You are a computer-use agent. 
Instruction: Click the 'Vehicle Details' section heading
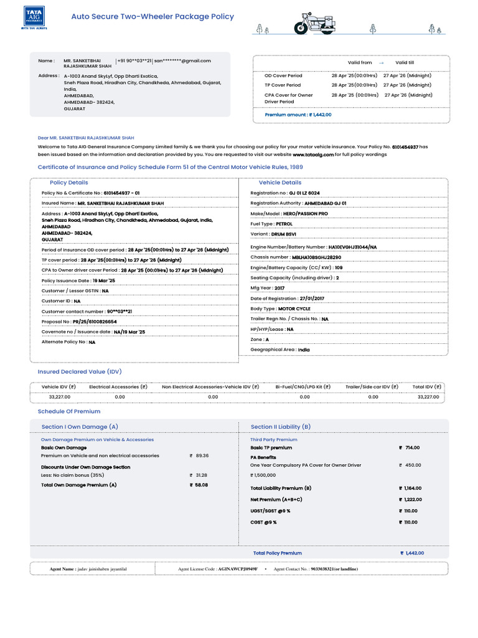280,183
